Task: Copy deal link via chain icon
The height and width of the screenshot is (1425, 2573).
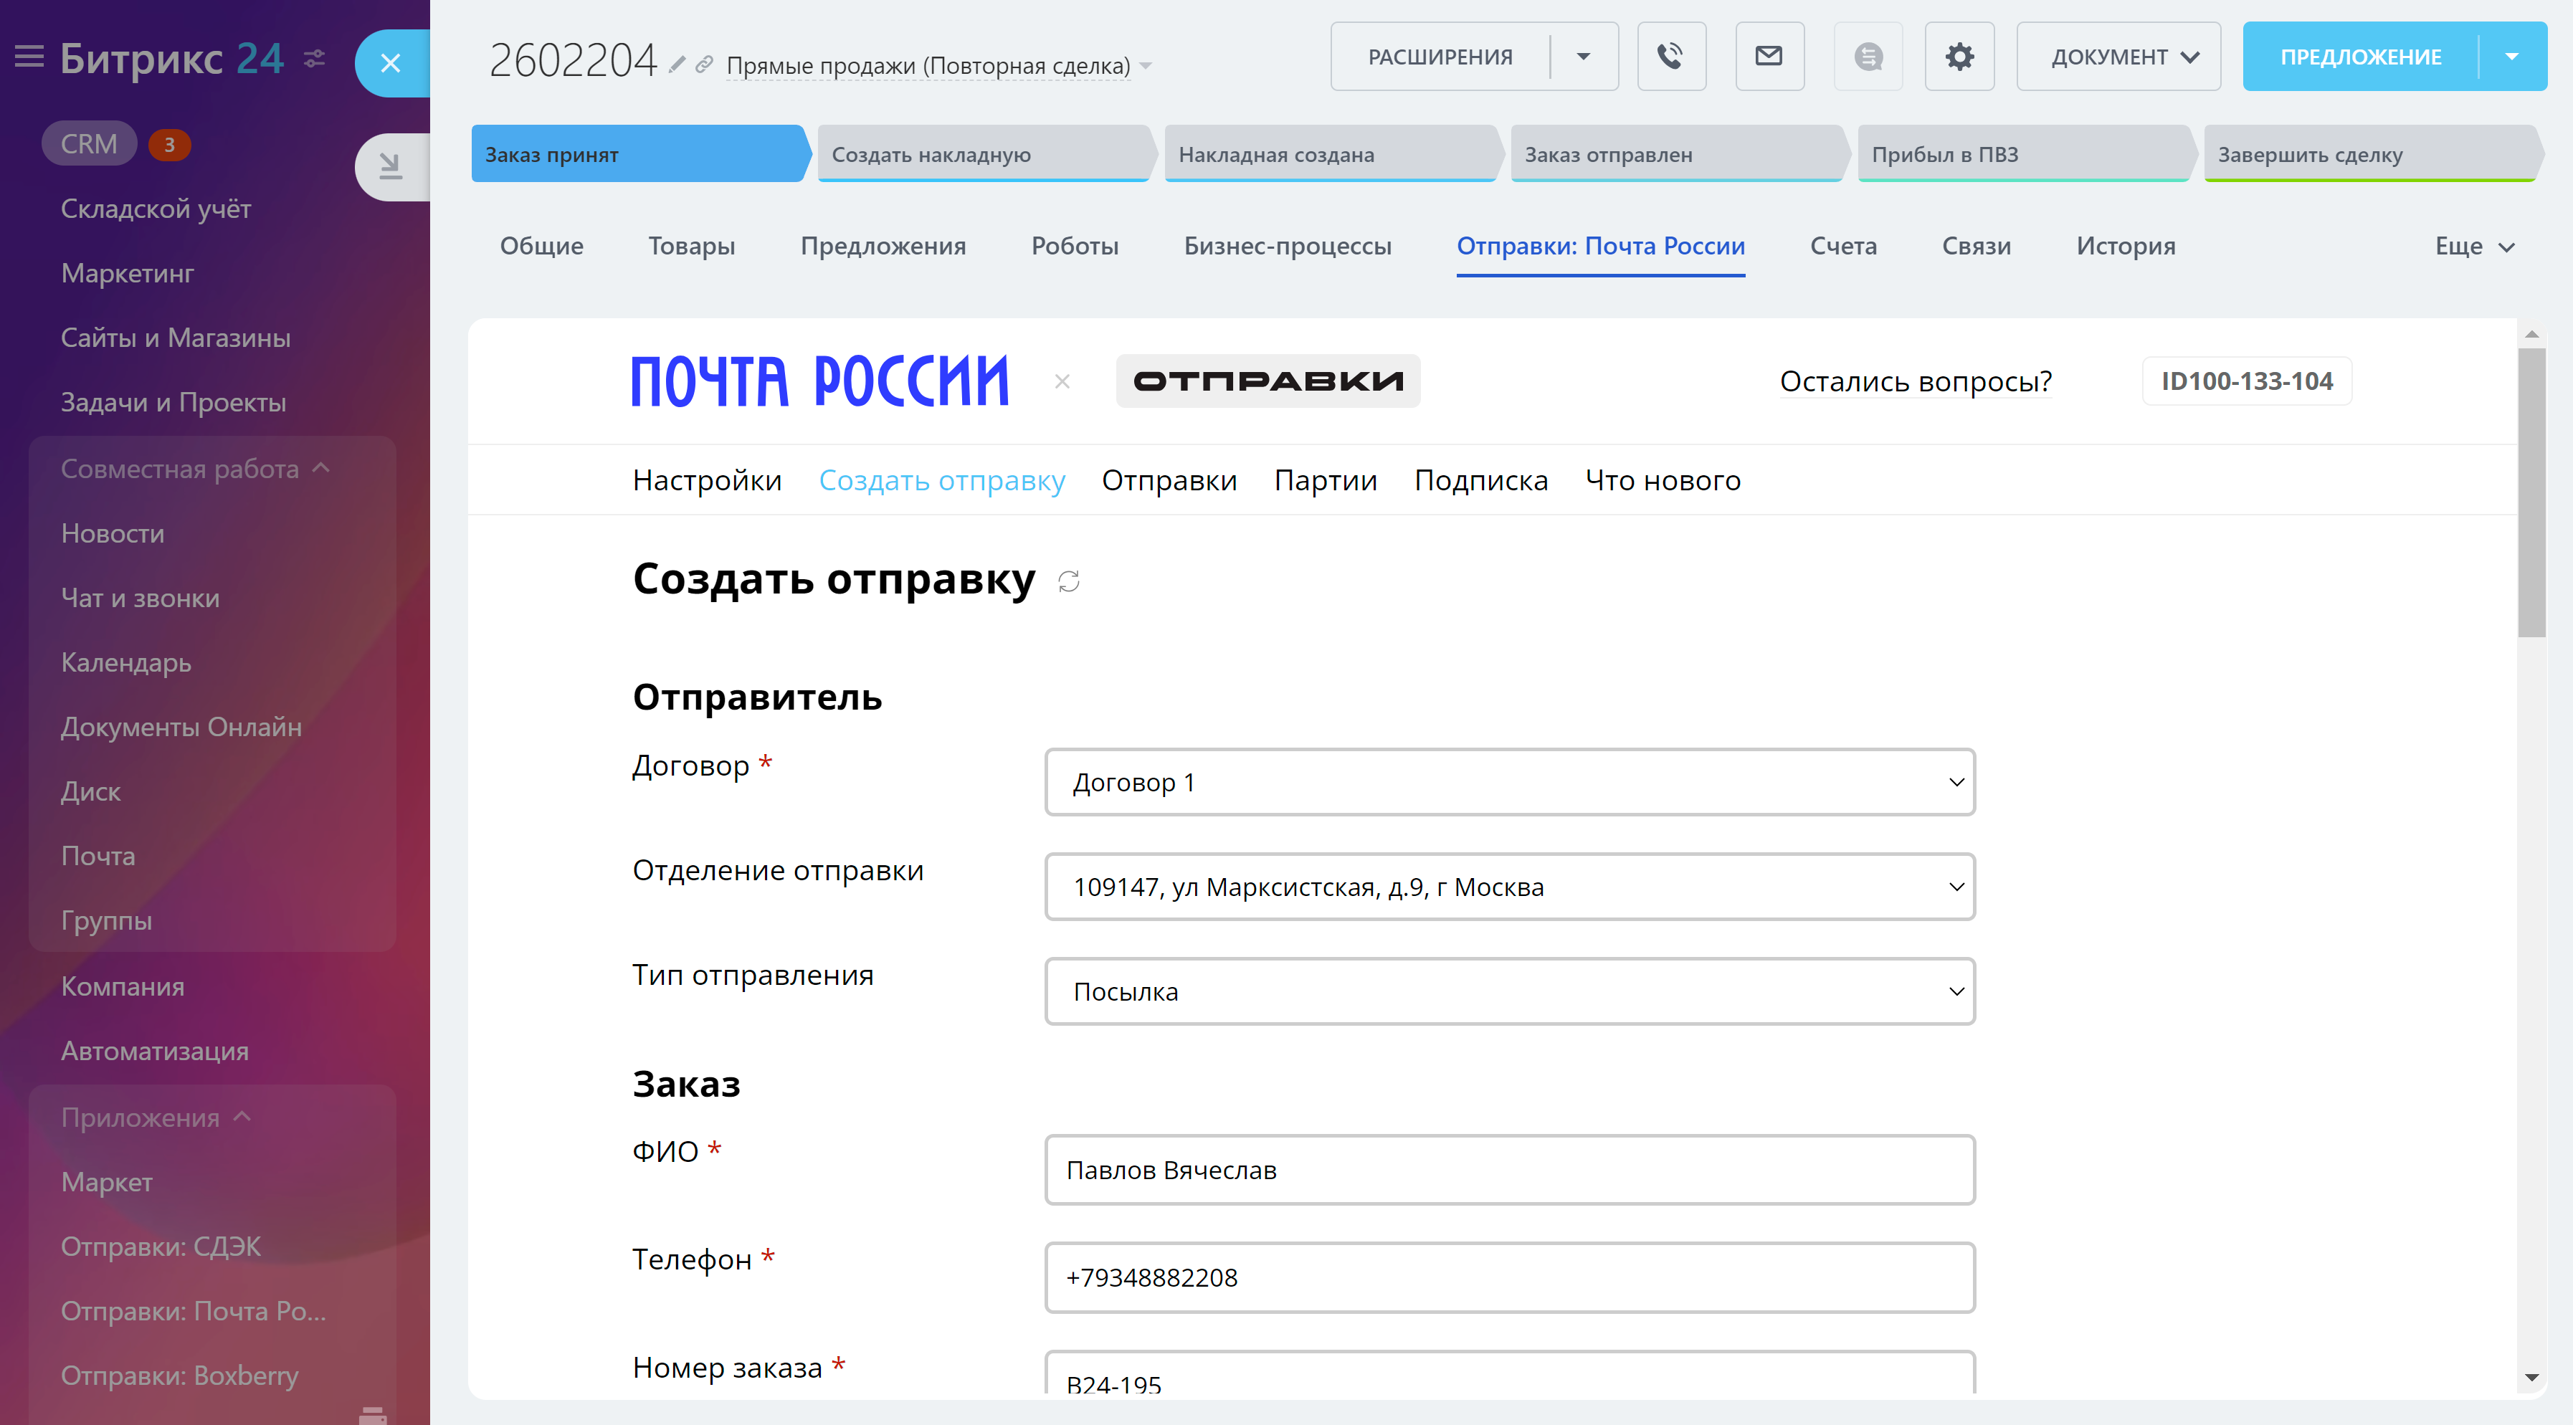Action: pyautogui.click(x=704, y=65)
